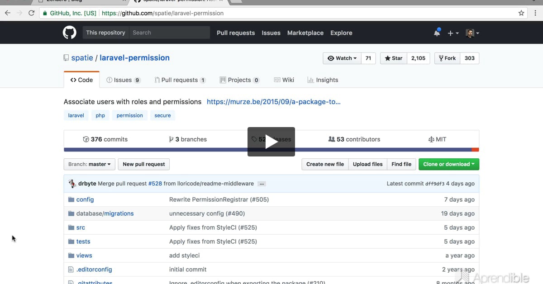Open the notifications bell

(x=437, y=33)
